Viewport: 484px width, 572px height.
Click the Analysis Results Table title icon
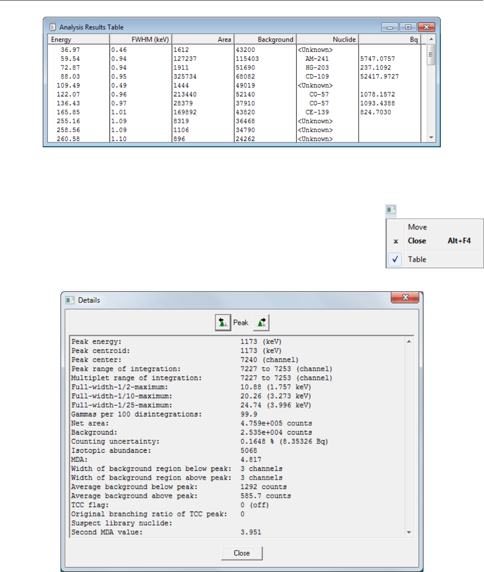point(53,27)
